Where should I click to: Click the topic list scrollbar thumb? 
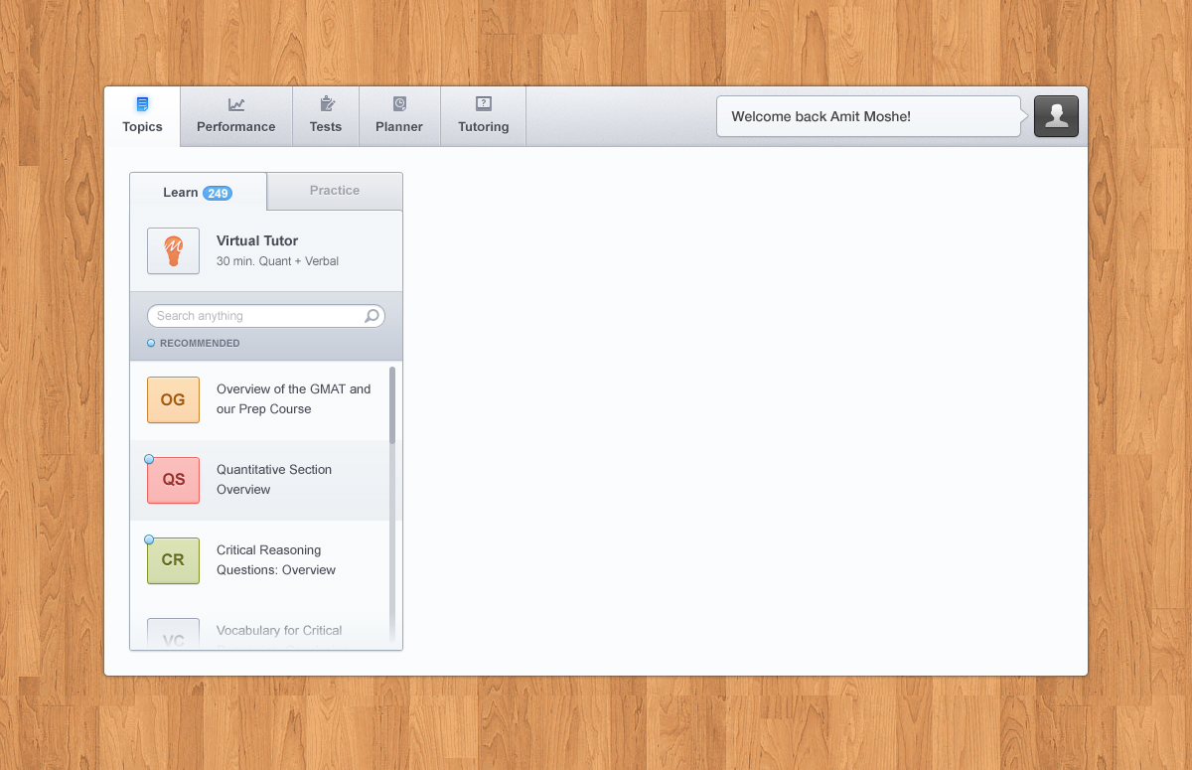392,405
